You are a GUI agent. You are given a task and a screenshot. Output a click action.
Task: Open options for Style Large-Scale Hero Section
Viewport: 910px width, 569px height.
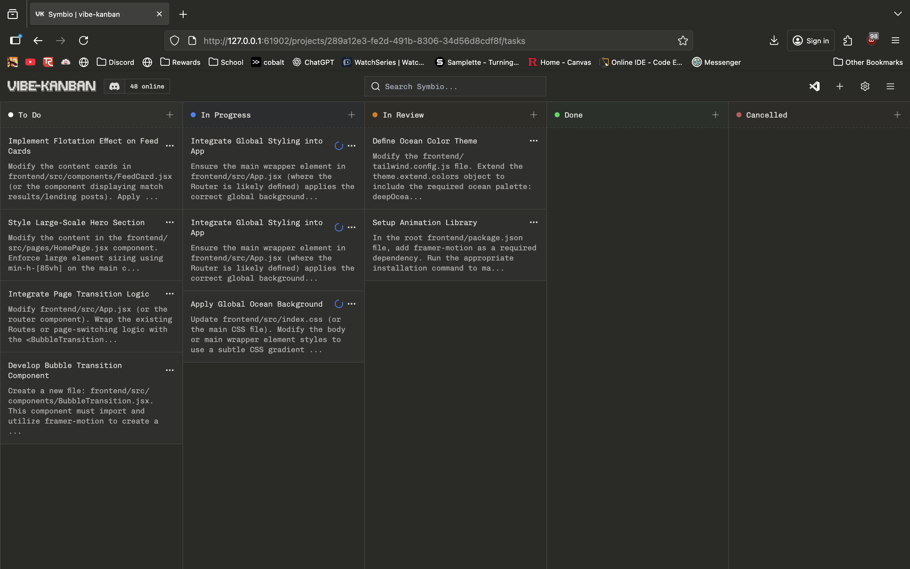pos(170,223)
